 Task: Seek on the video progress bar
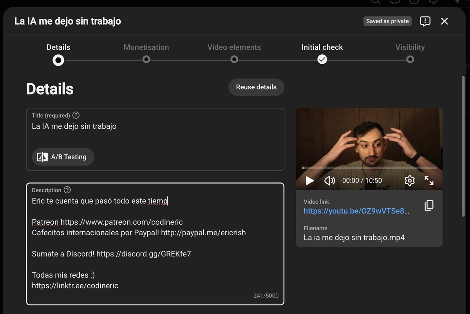(369, 168)
